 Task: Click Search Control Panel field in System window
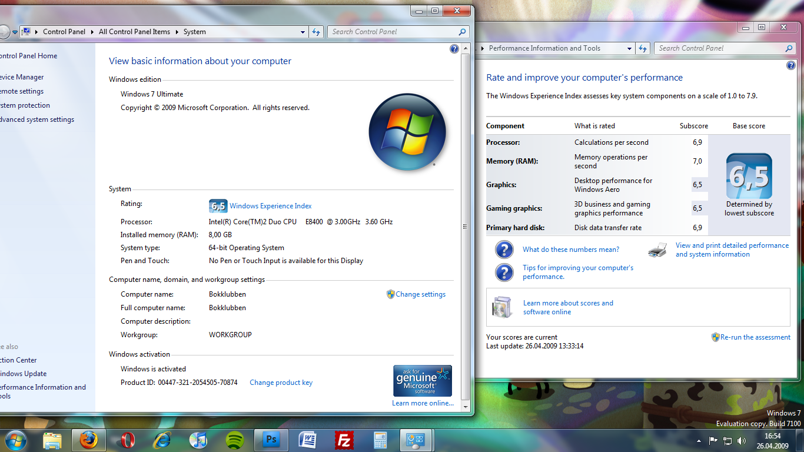click(x=399, y=32)
